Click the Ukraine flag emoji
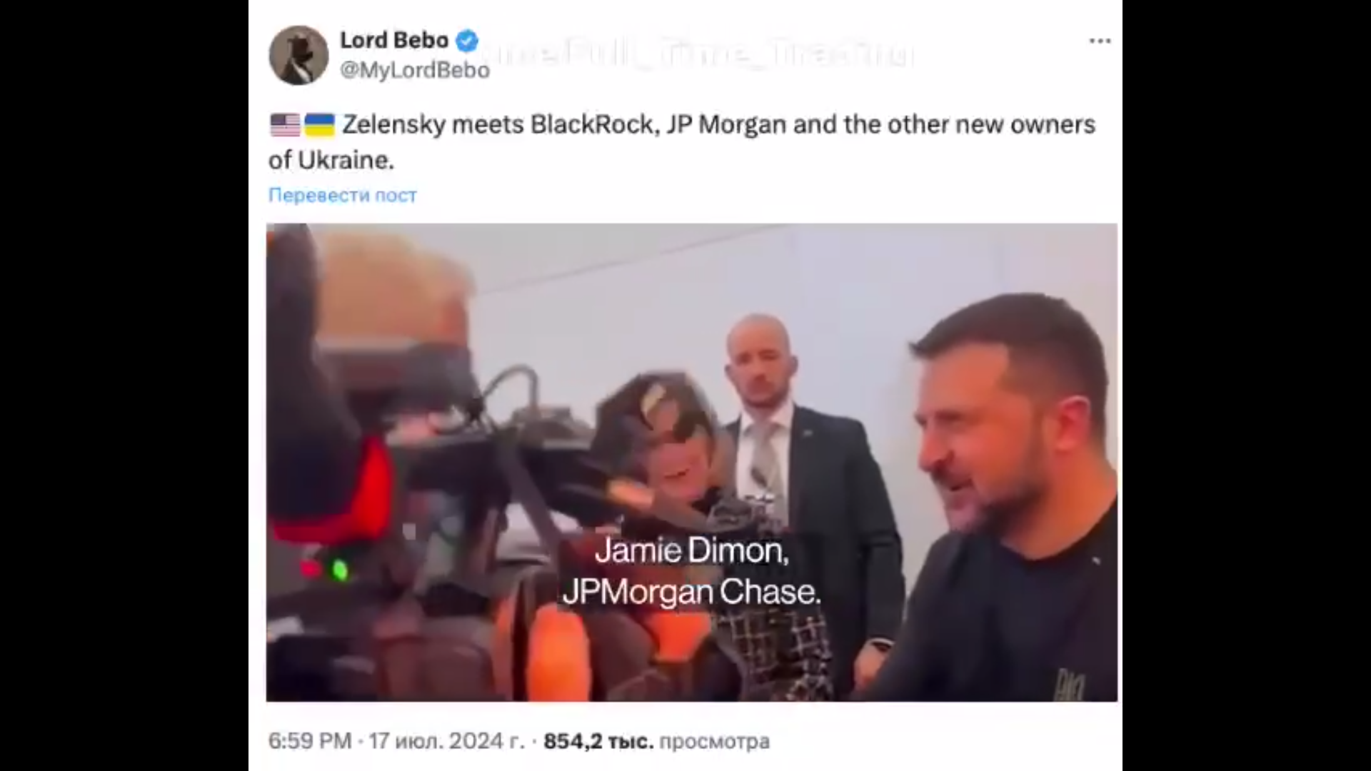The height and width of the screenshot is (771, 1371). [x=320, y=125]
